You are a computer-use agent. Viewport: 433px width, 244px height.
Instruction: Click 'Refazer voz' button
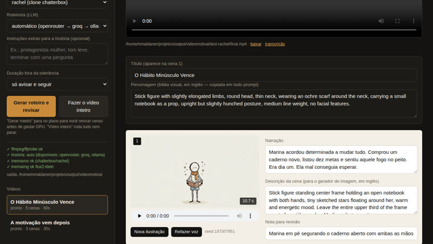click(186, 232)
